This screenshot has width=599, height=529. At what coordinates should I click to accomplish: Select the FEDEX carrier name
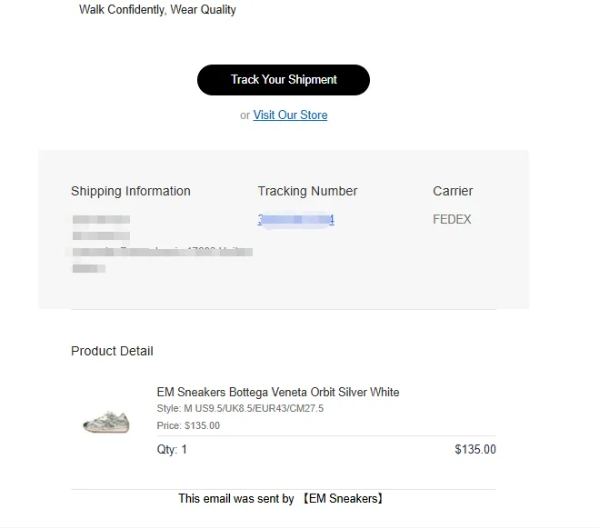(452, 219)
